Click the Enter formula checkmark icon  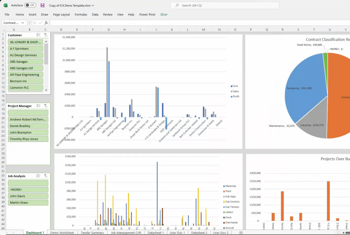point(40,23)
